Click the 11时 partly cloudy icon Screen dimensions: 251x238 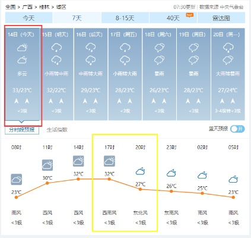(x=47, y=165)
